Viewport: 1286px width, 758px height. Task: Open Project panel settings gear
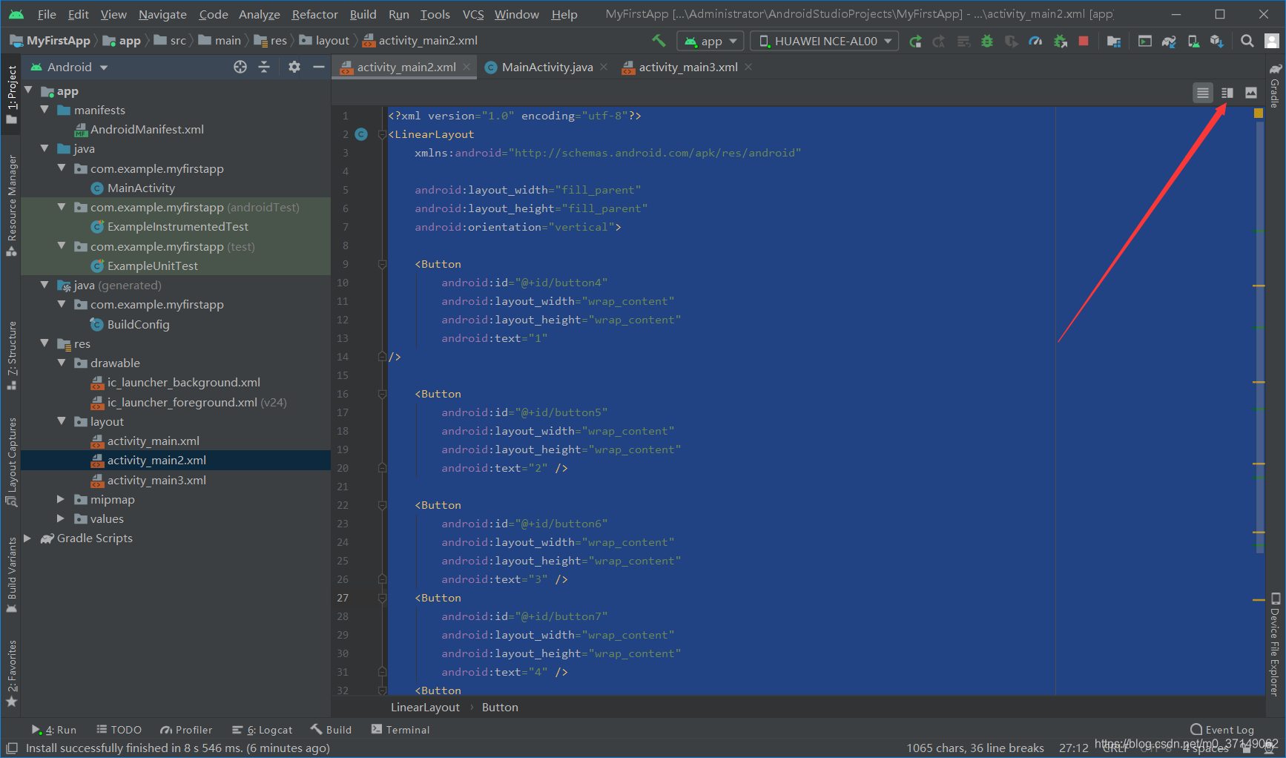coord(294,67)
